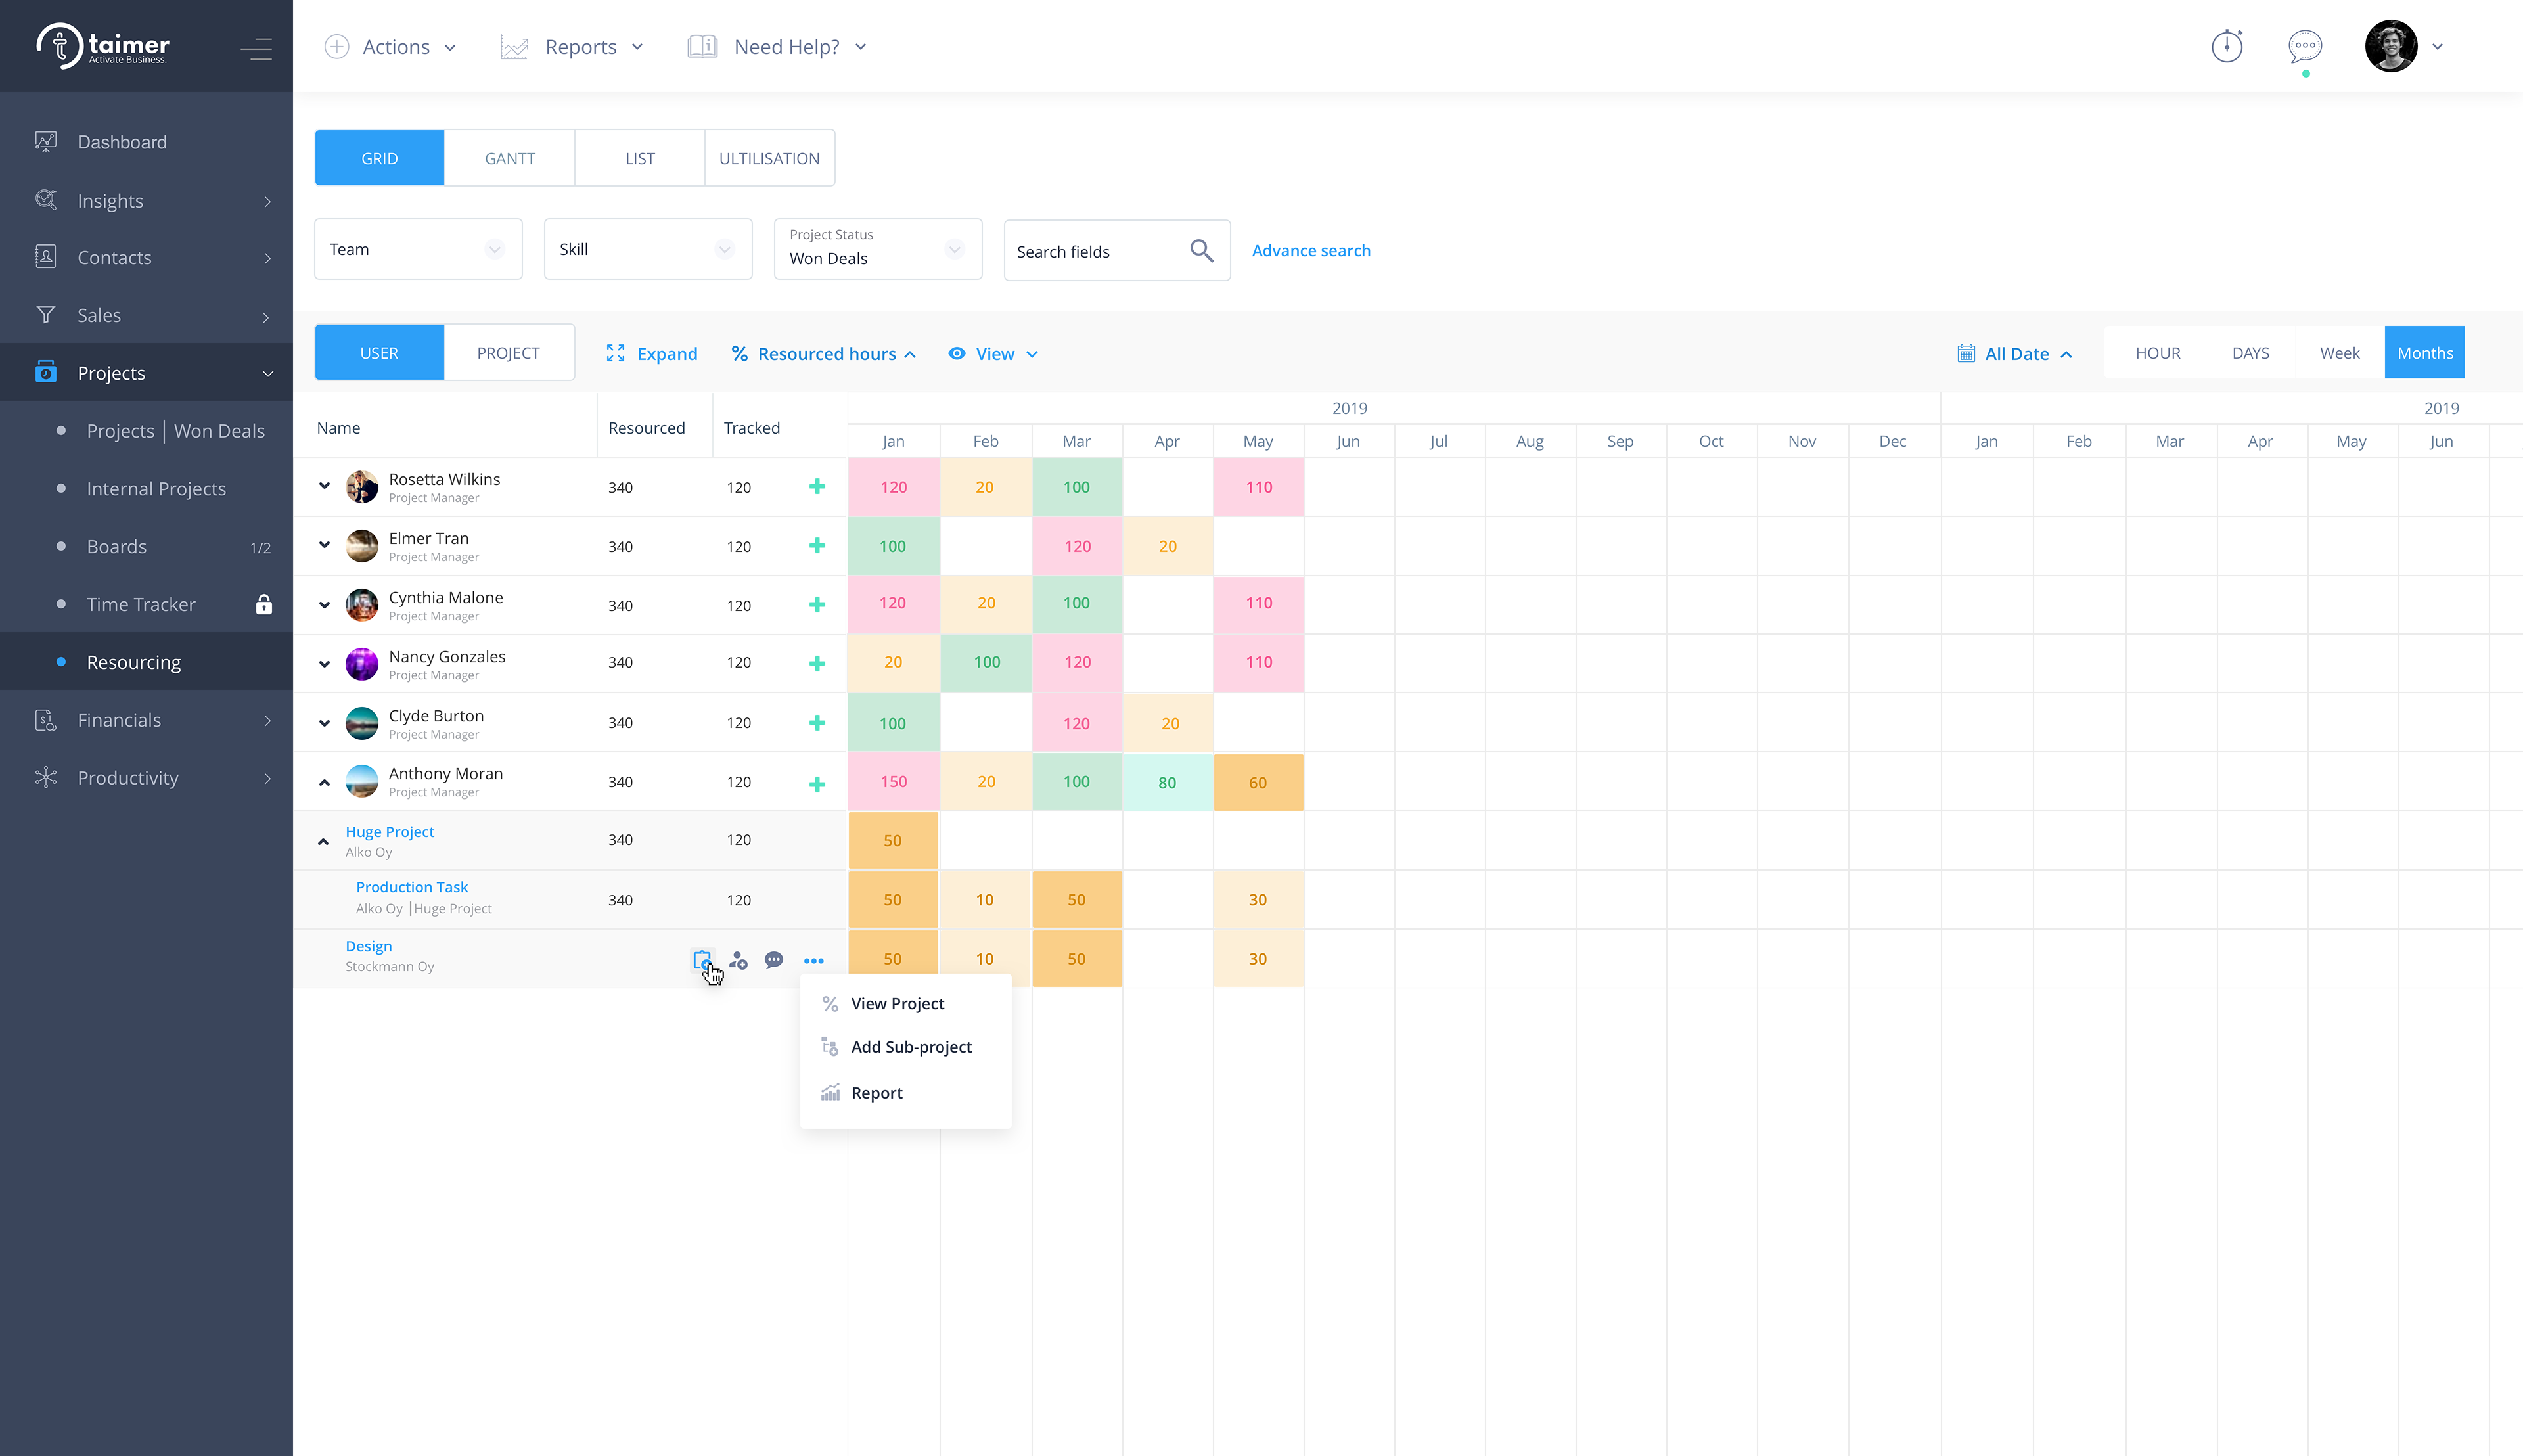Click the Need Help book icon

(702, 47)
